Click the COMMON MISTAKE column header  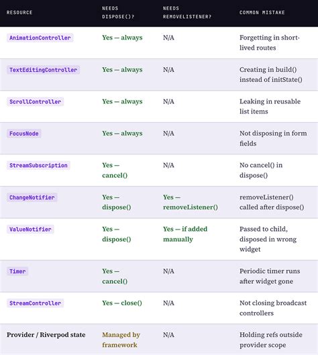[262, 13]
